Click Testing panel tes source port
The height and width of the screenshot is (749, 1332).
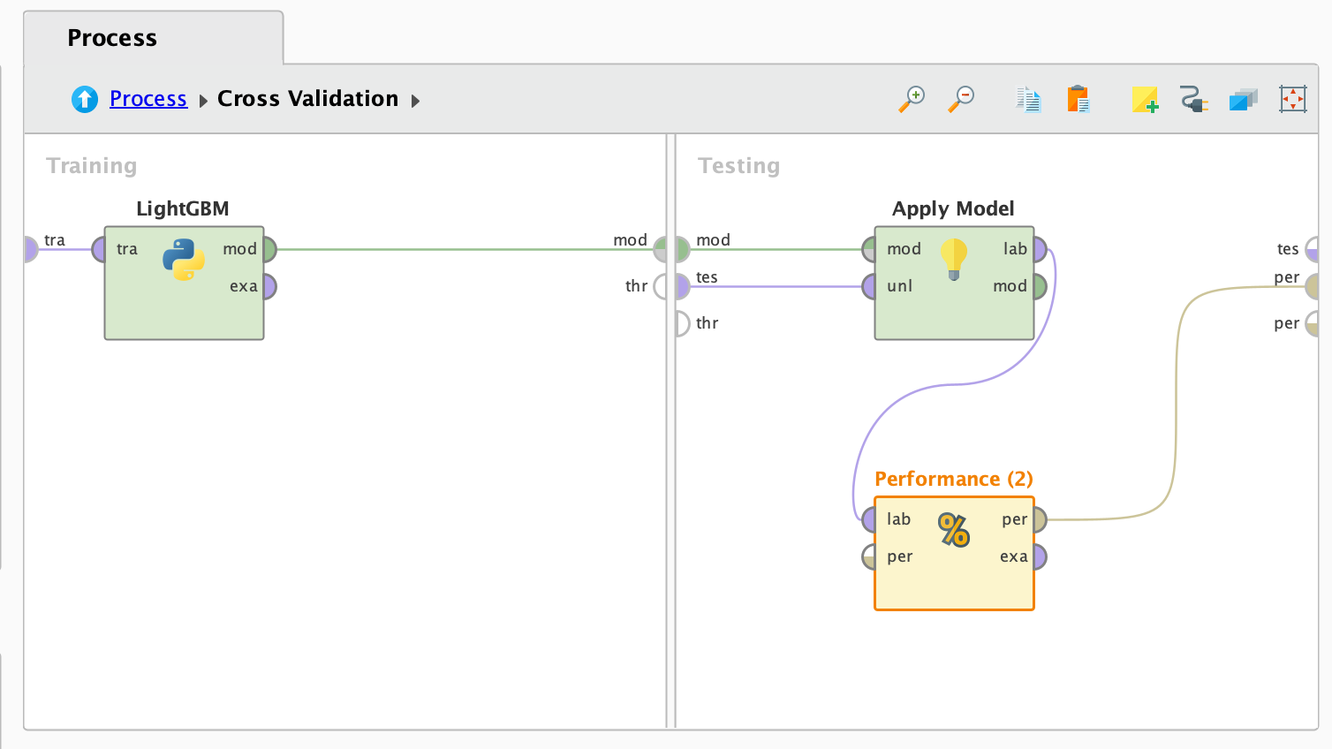[x=683, y=286]
